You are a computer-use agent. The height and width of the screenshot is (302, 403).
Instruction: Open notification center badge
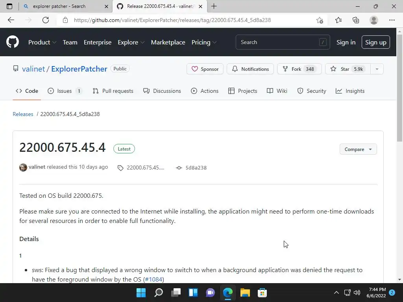(x=392, y=293)
